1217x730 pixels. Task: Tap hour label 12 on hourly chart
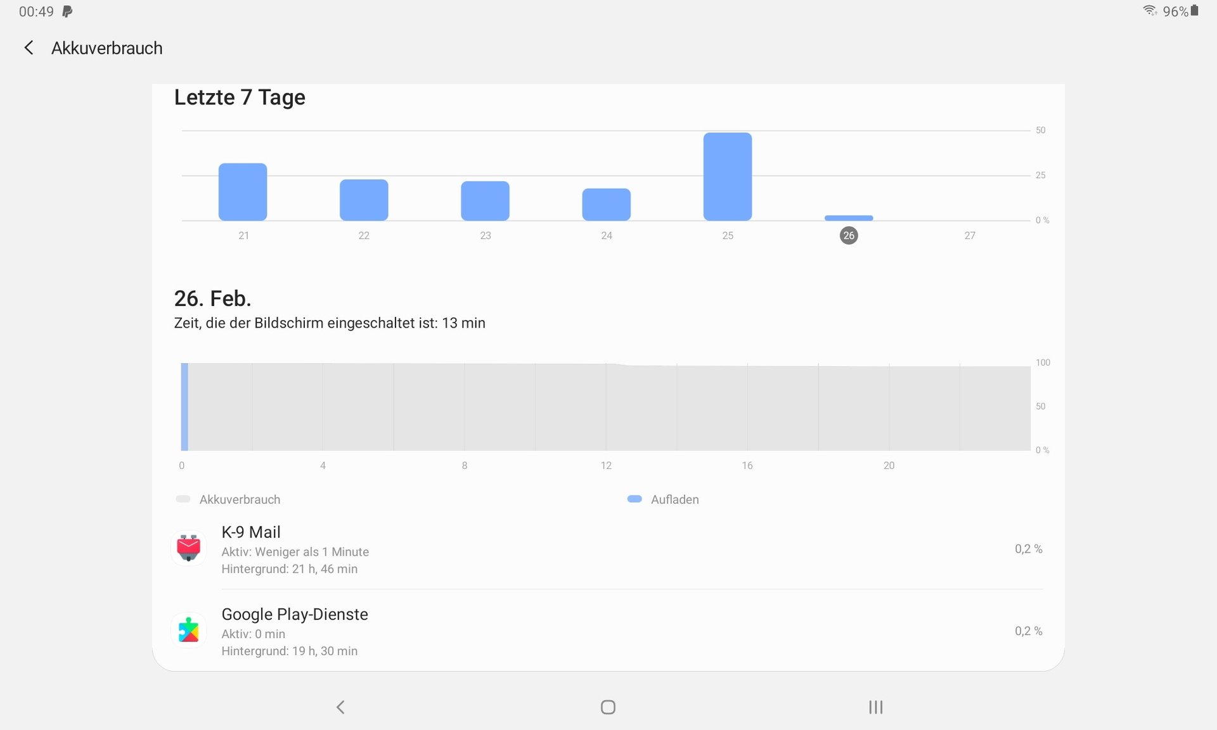tap(606, 465)
